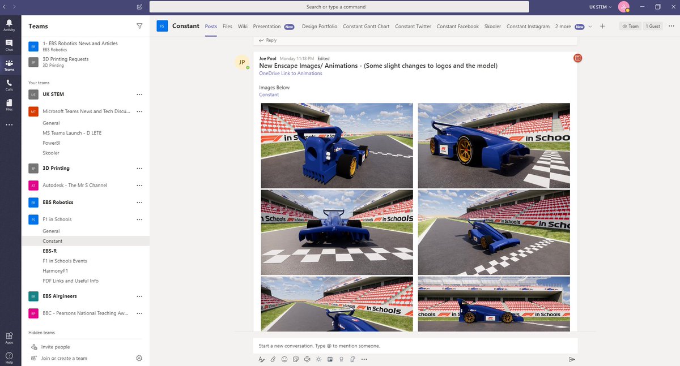The width and height of the screenshot is (680, 366).
Task: Open more compose options ellipsis
Action: click(364, 359)
